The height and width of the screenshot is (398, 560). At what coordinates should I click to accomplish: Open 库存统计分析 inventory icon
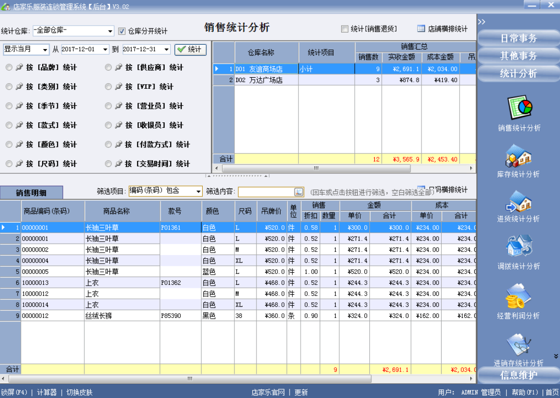coord(518,155)
